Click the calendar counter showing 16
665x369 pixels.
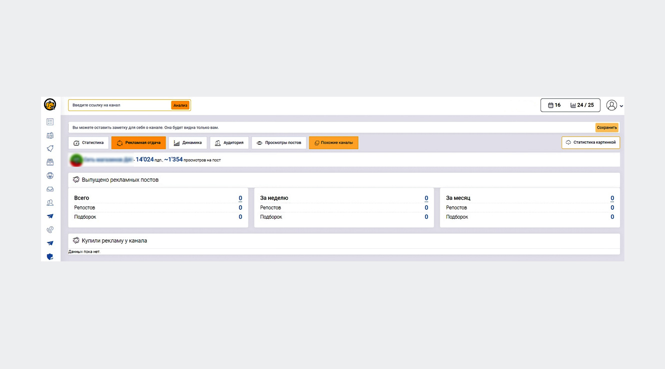pos(554,105)
